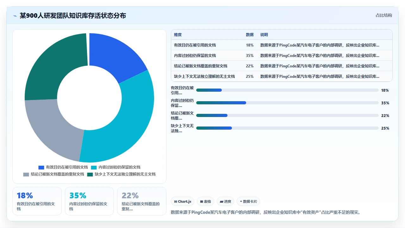This screenshot has width=405, height=228.
Task: Click the title 某900人研发团队知识库存活状态分布
Action: click(73, 15)
